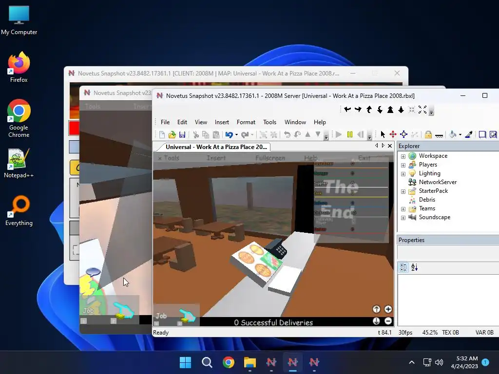Image resolution: width=499 pixels, height=374 pixels.
Task: Expand the Players node in Explorer
Action: coord(403,165)
